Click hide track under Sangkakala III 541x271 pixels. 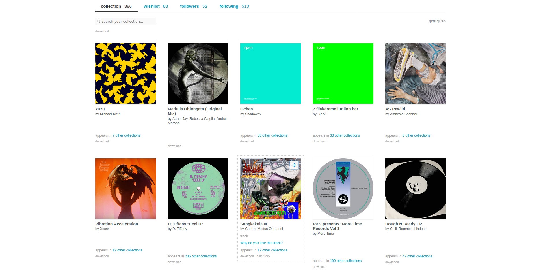[264, 256]
